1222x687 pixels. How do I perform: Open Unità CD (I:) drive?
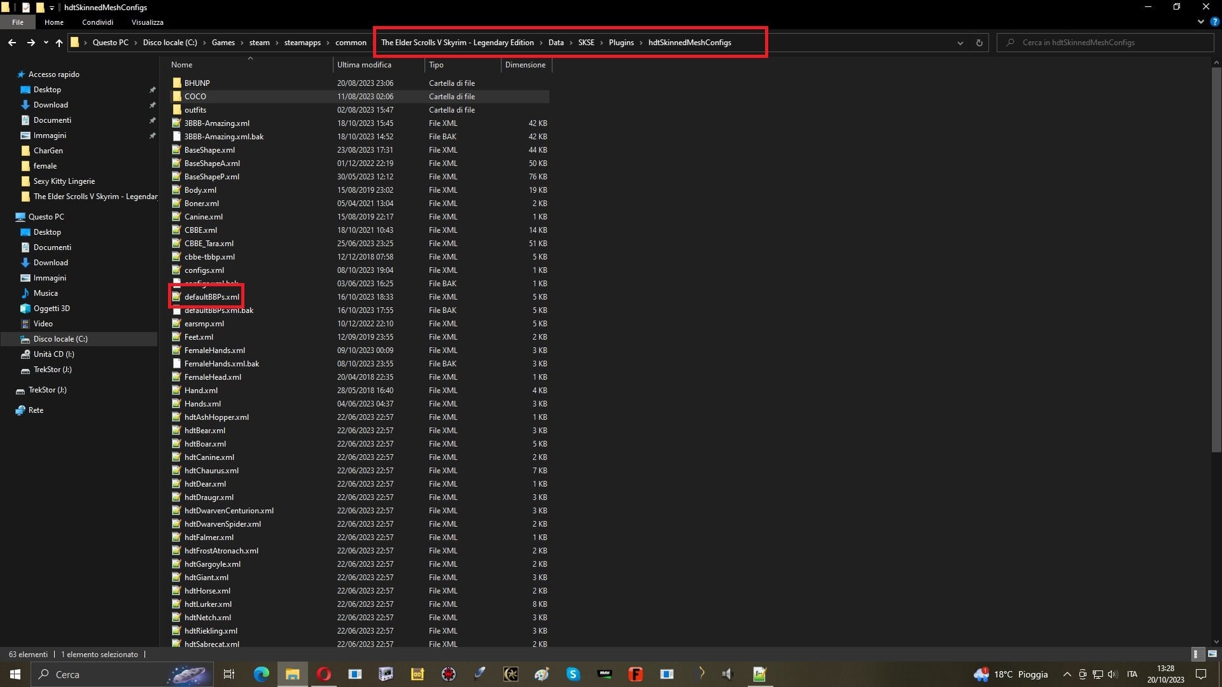point(53,354)
